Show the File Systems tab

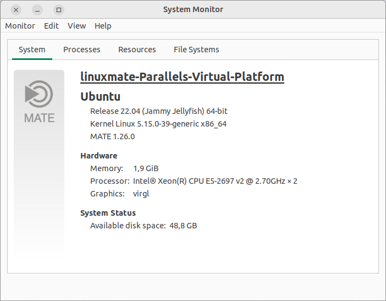(196, 50)
